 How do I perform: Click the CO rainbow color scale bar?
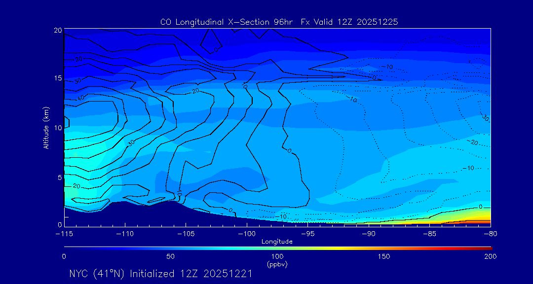click(x=278, y=248)
